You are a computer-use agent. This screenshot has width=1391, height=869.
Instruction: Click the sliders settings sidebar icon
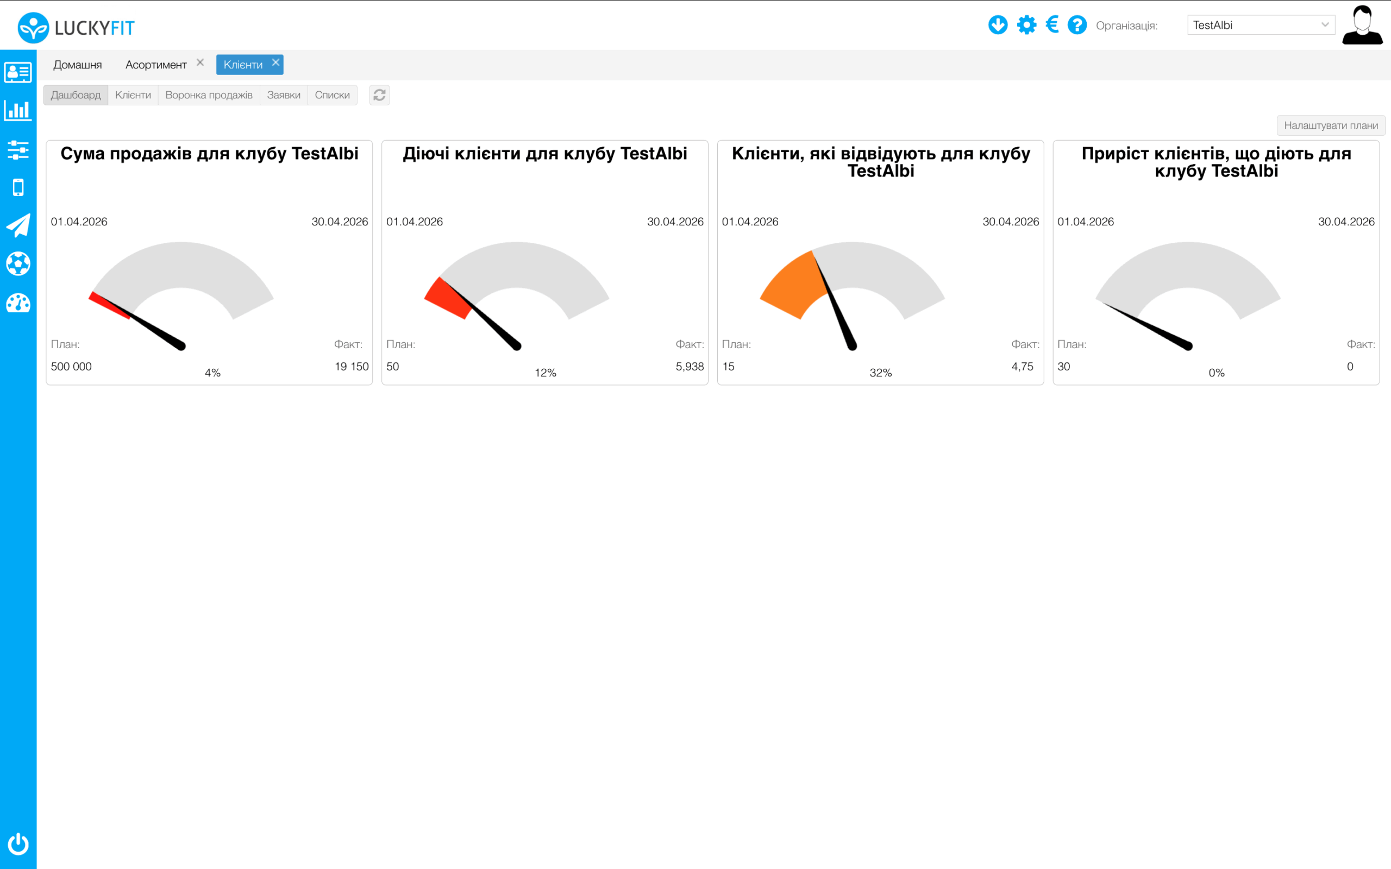[18, 149]
